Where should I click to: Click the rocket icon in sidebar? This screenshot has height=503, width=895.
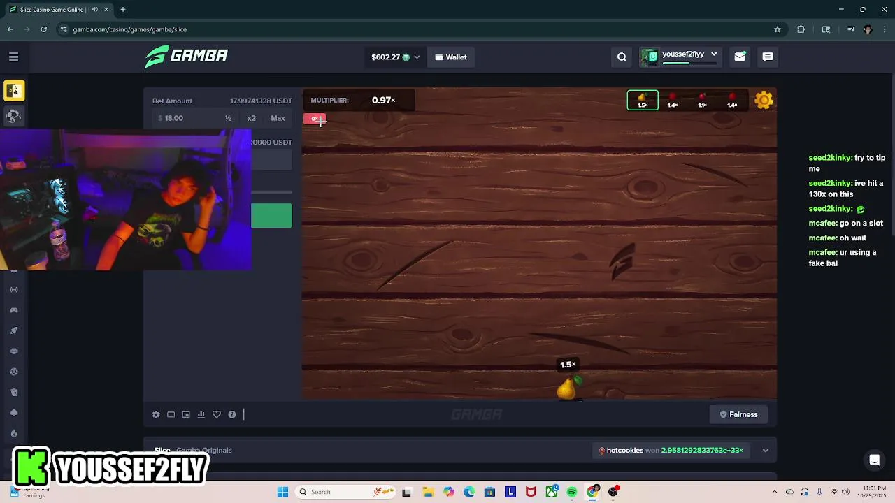[x=14, y=330]
